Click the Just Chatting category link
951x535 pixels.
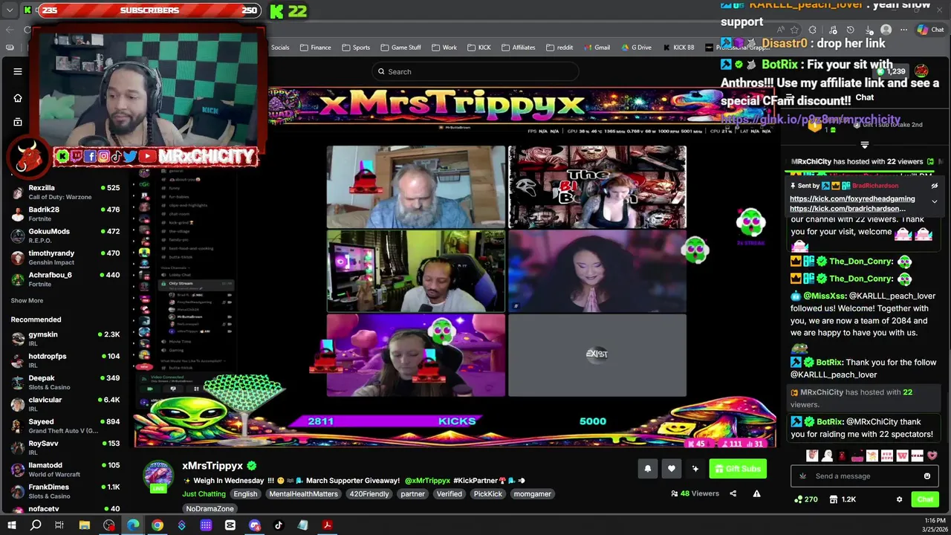pyautogui.click(x=204, y=493)
